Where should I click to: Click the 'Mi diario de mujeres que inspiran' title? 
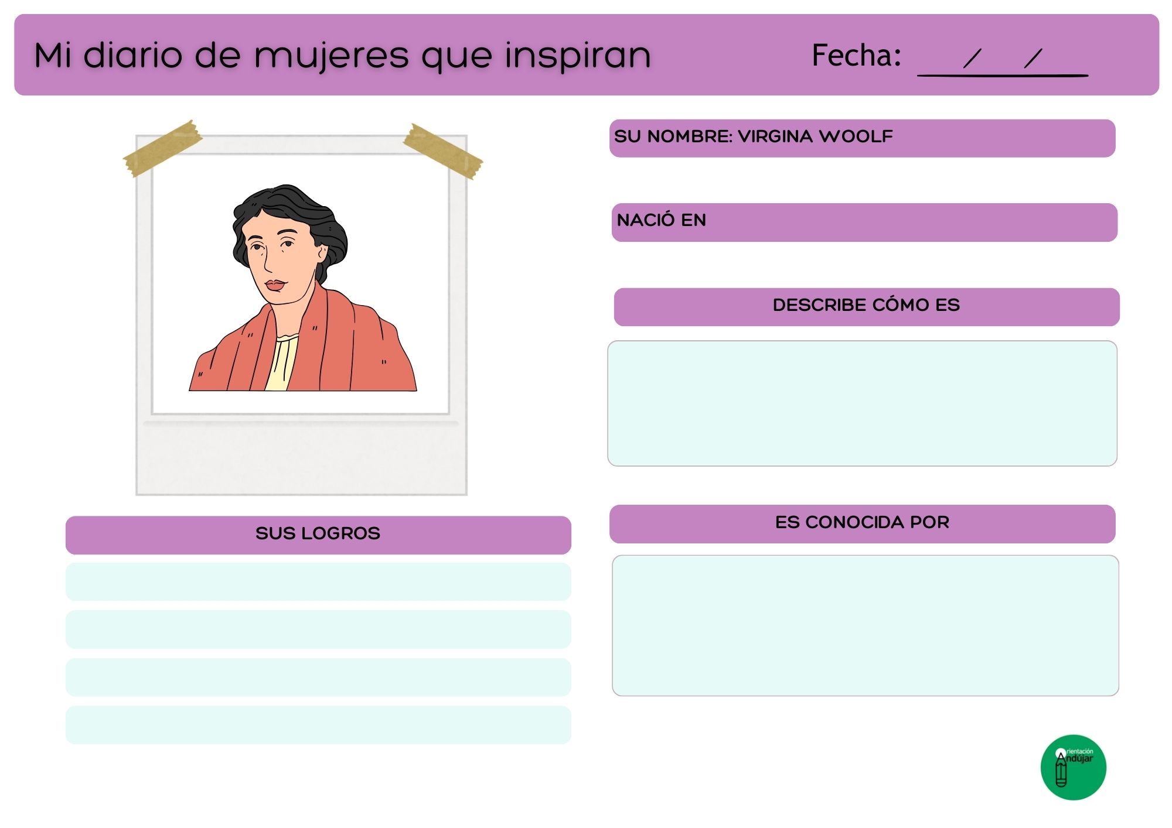pos(343,56)
